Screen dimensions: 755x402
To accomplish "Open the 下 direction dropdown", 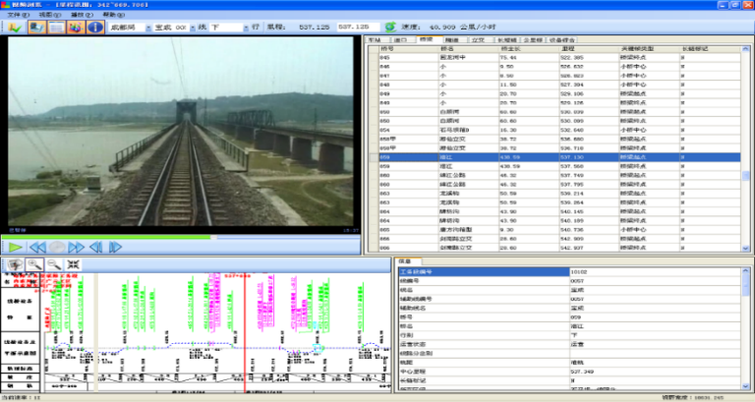I will (246, 28).
